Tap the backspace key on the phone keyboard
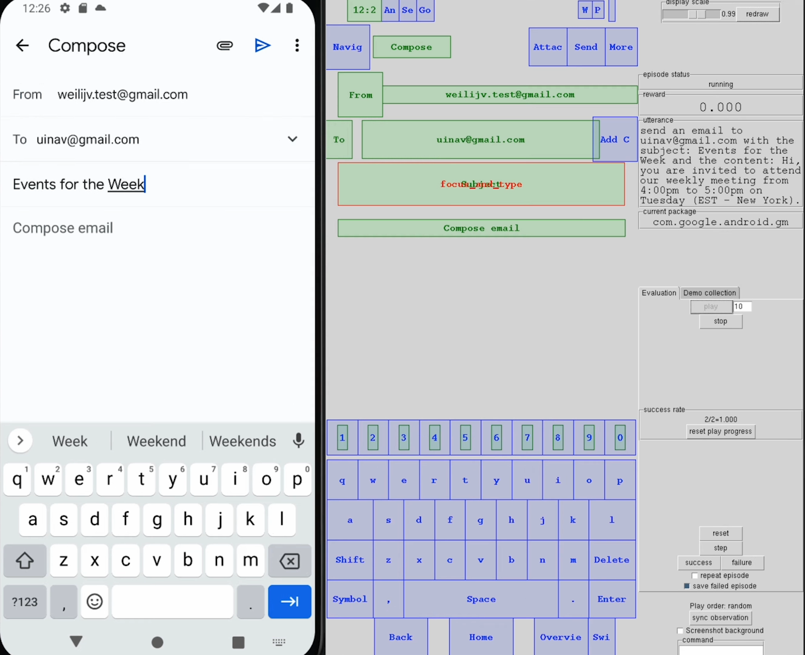 click(290, 560)
